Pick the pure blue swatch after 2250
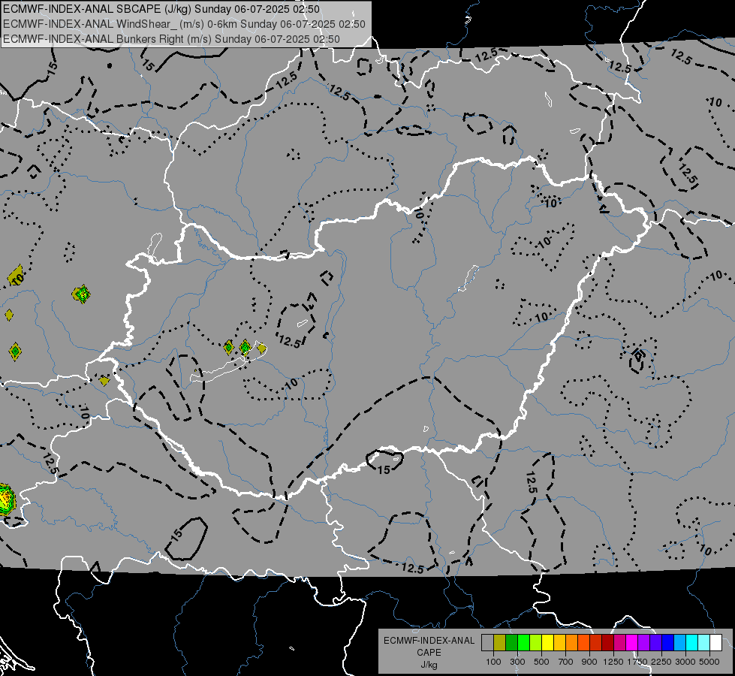 667,642
